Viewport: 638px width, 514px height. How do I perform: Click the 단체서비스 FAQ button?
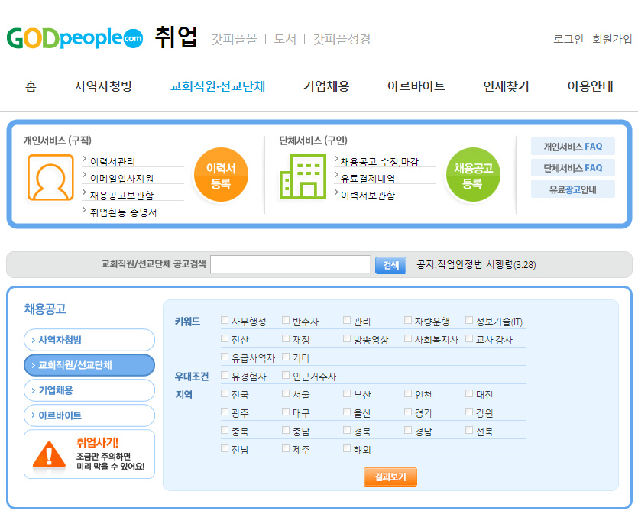[573, 168]
